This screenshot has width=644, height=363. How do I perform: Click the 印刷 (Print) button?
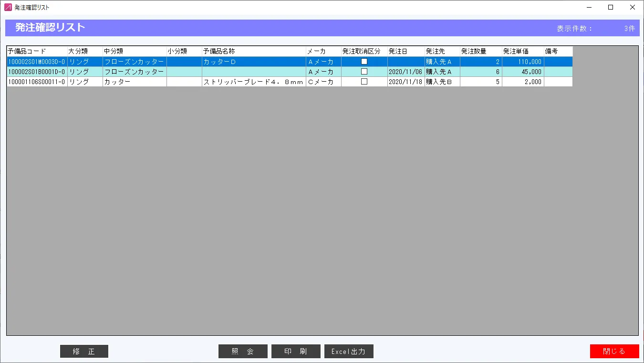click(296, 351)
